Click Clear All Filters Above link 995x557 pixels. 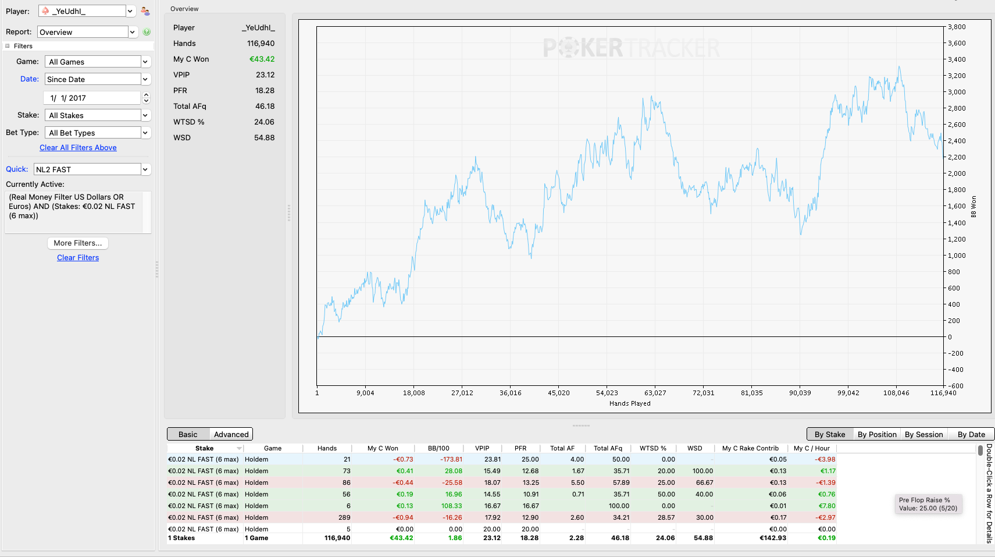pyautogui.click(x=78, y=148)
